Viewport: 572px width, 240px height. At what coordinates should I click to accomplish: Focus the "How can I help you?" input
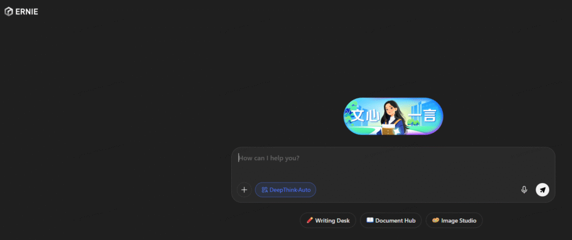pyautogui.click(x=393, y=164)
